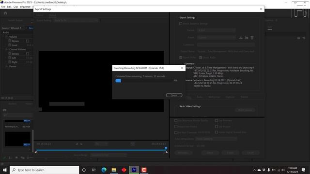Open the Windows Start menu

[5, 170]
